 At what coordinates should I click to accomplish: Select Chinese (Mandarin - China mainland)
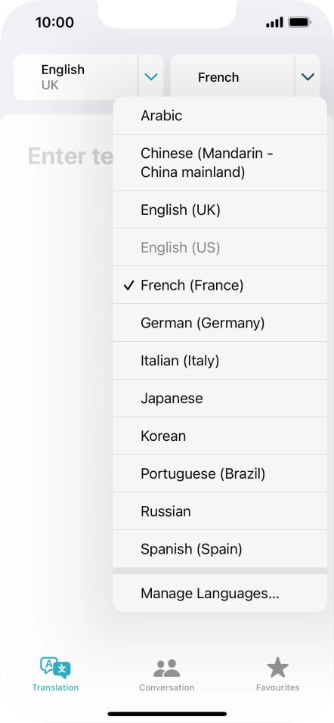[x=220, y=163]
